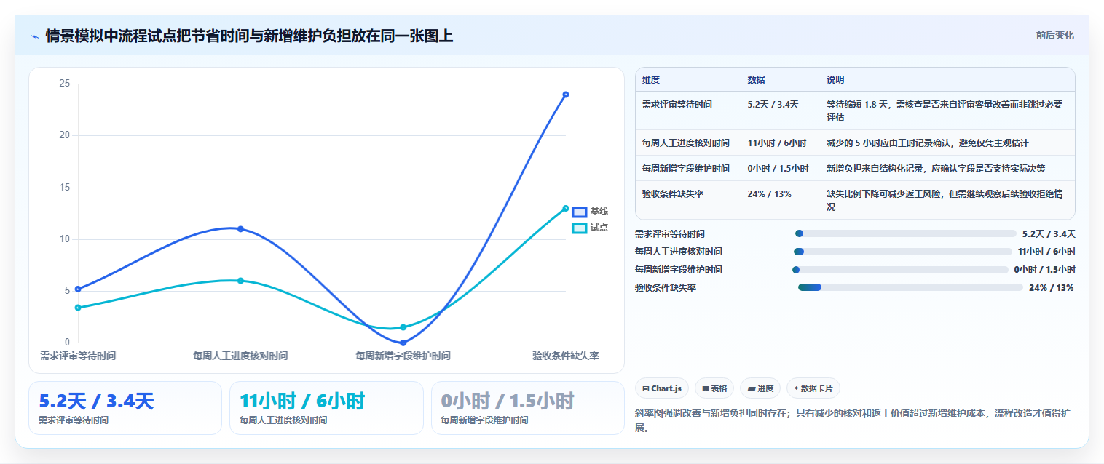Click the explanation starting 缺失比例下降

coord(945,200)
